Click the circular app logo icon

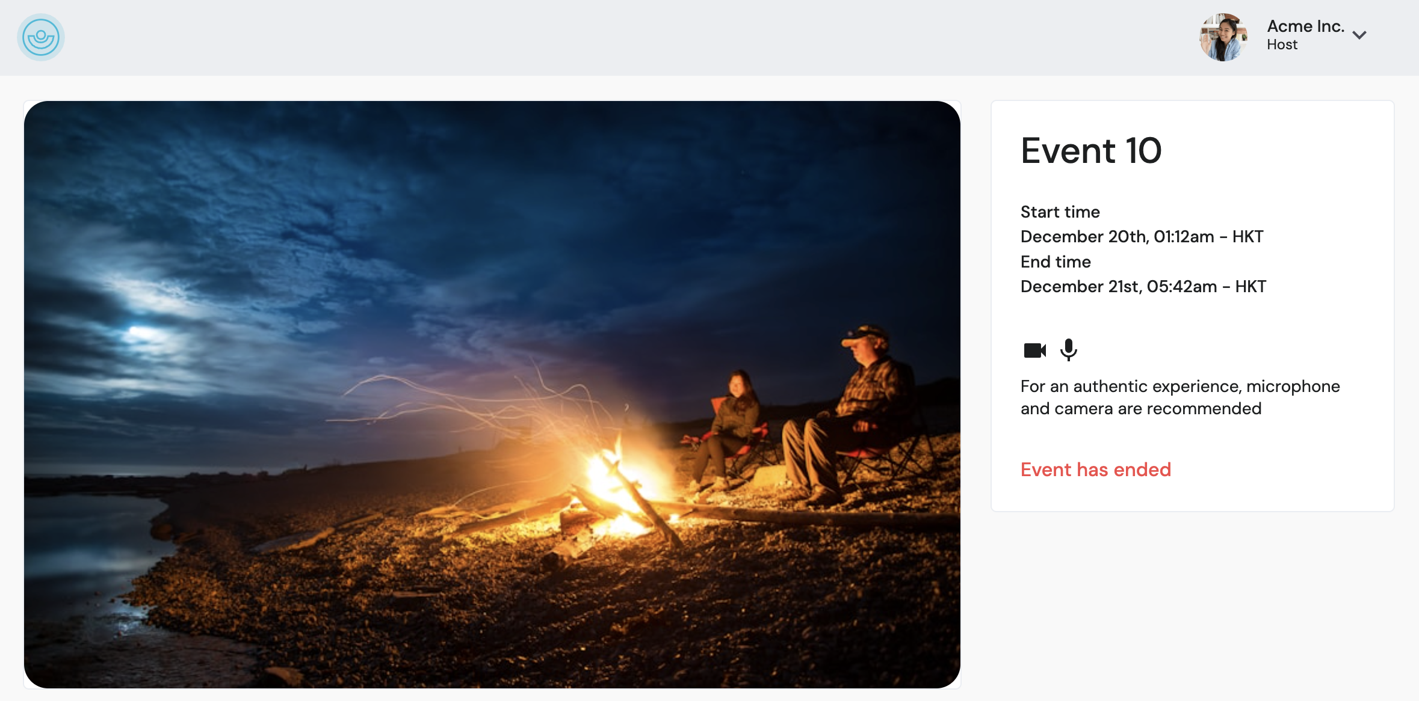40,38
